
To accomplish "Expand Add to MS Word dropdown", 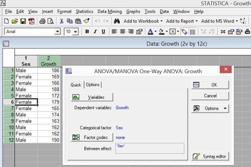I will [237, 21].
